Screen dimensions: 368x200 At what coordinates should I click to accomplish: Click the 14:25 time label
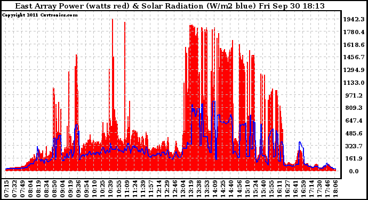tap(222, 189)
